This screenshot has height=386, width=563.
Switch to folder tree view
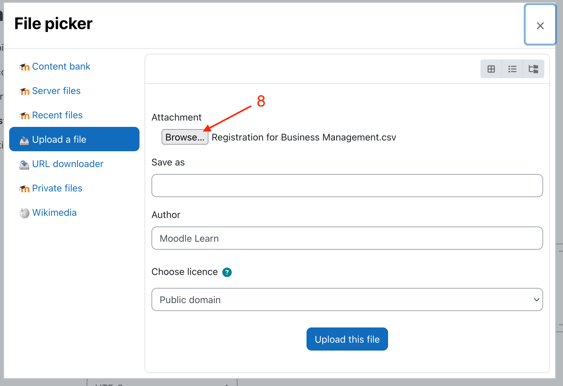pos(533,69)
